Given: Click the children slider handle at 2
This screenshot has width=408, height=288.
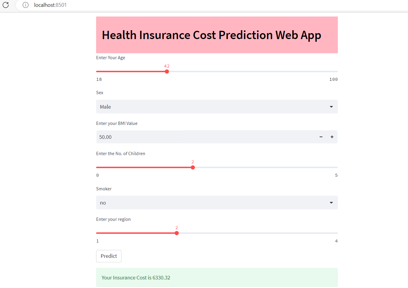Looking at the screenshot, I should 193,167.
